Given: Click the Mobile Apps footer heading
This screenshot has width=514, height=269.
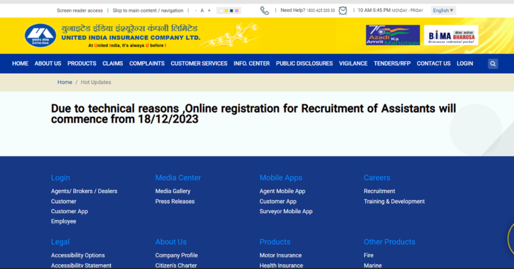Looking at the screenshot, I should pos(281,178).
